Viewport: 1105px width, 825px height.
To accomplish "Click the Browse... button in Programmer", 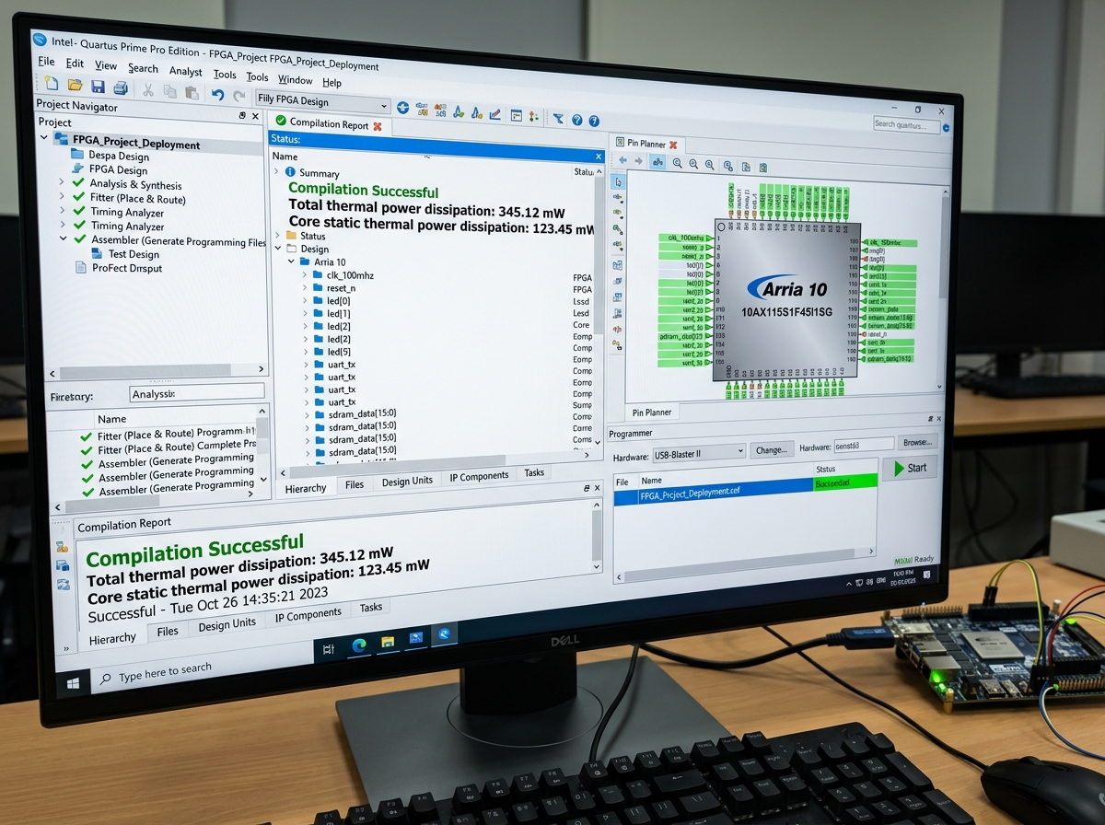I will pos(917,442).
